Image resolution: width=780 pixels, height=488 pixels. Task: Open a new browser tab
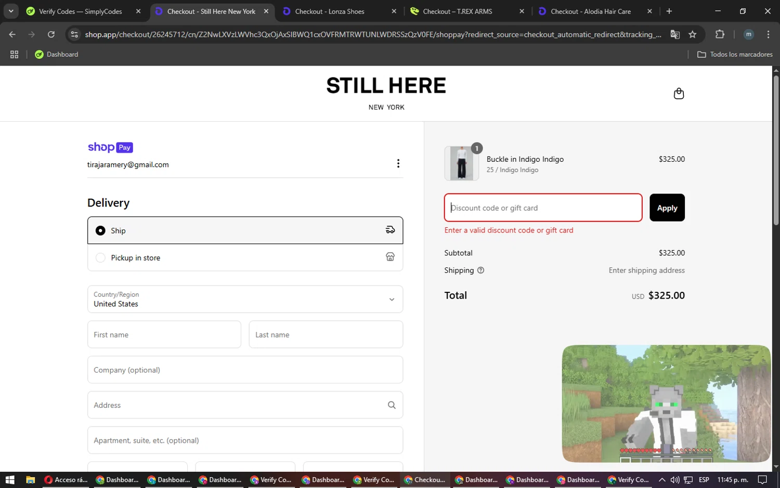tap(669, 11)
